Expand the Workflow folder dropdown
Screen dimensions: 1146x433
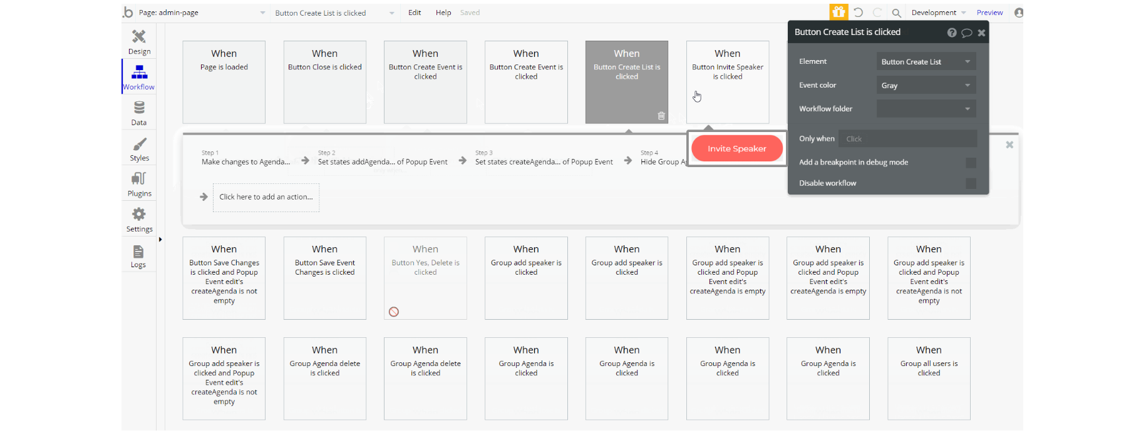coord(926,109)
